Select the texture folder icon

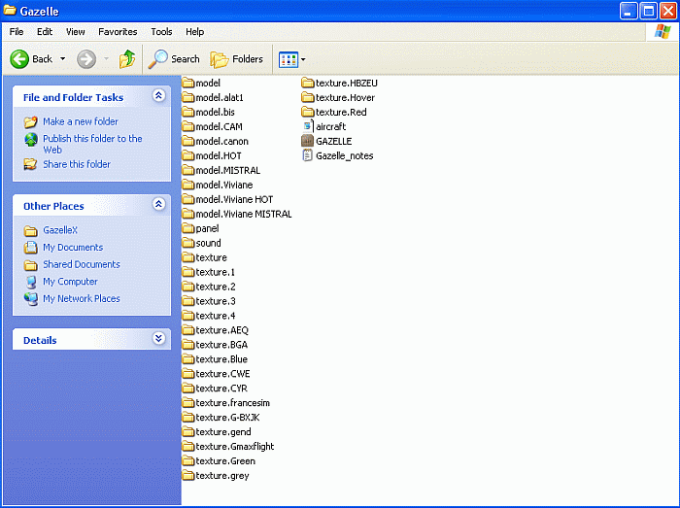[187, 257]
